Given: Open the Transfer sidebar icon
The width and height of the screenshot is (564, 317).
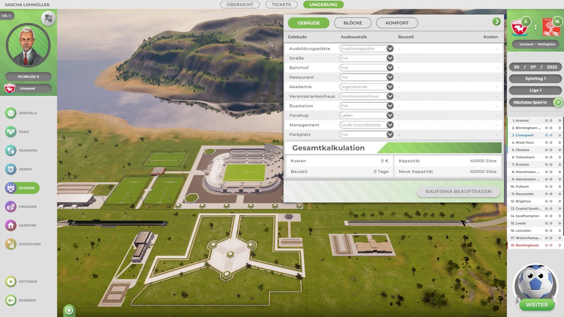Looking at the screenshot, I should click(x=11, y=151).
